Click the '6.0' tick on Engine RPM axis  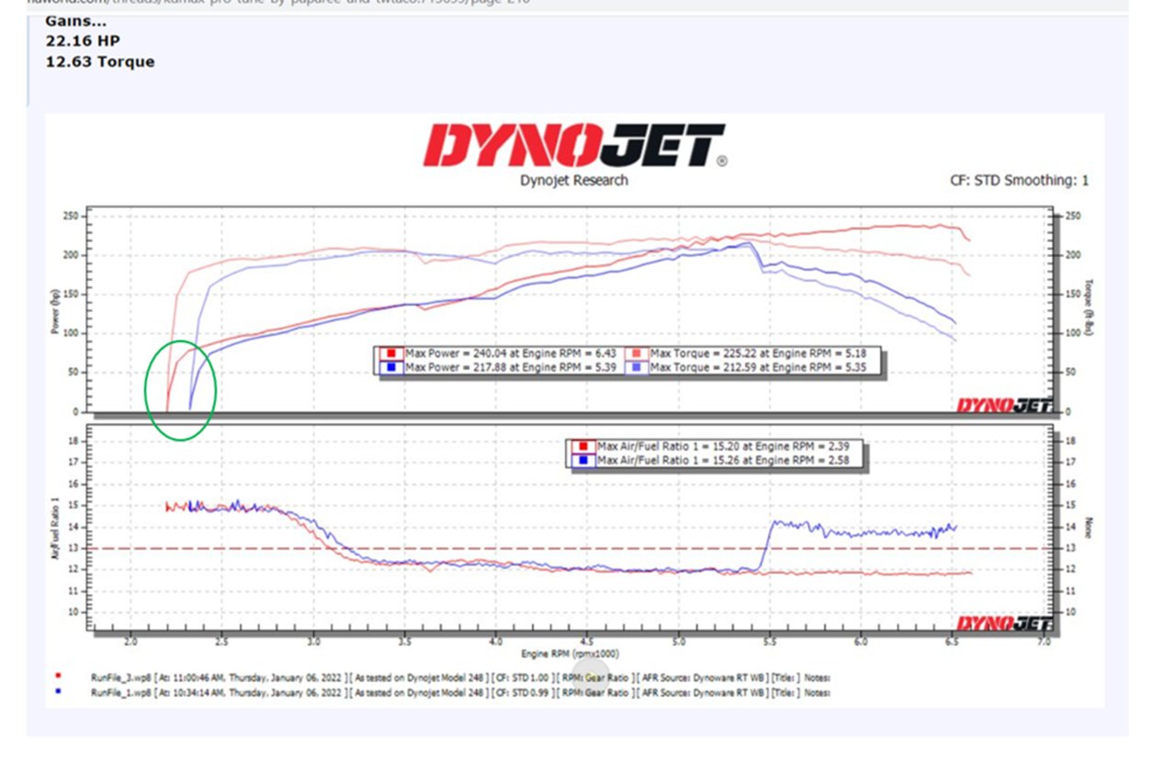coord(860,642)
